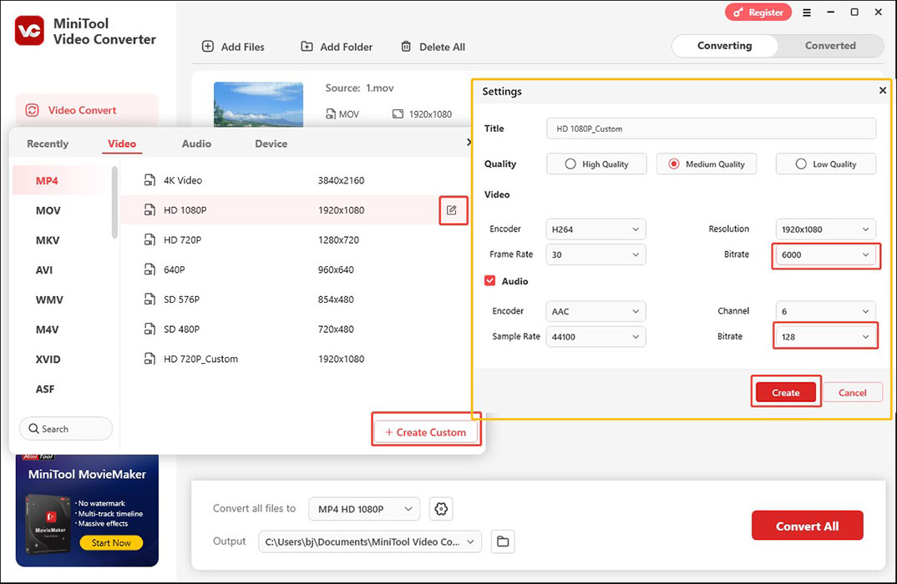Click Start Now in MovieMaker ad
Viewport: 897px width, 584px height.
click(111, 542)
